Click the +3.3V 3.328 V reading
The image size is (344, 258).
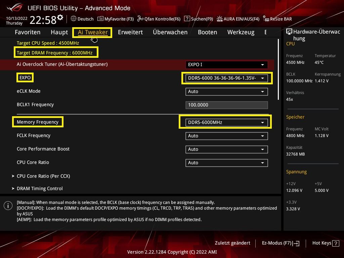pyautogui.click(x=293, y=209)
